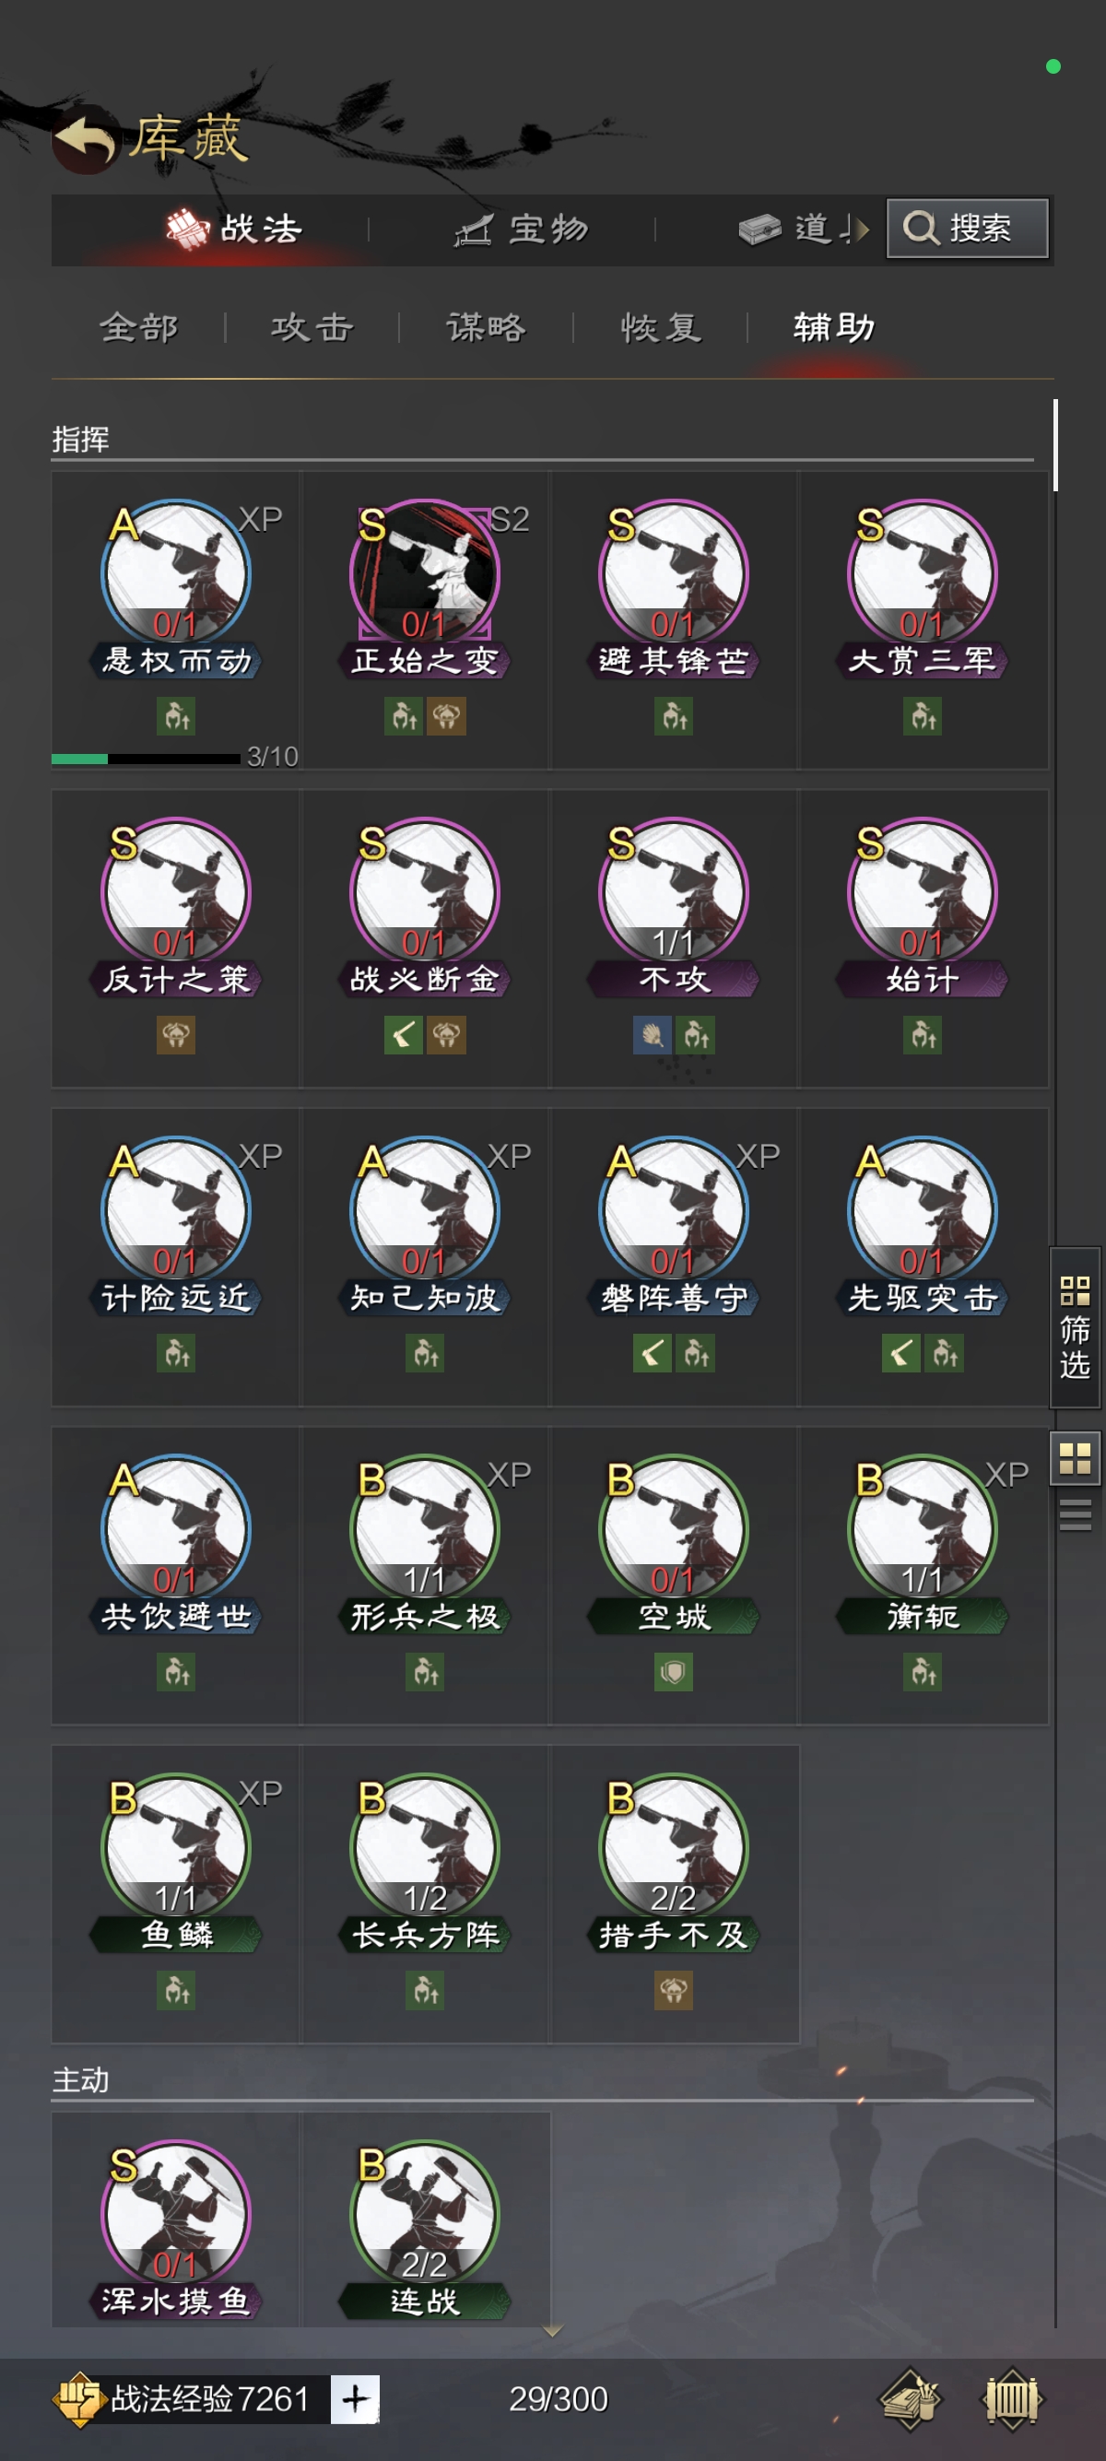Tap the back arrow next to 库藏
This screenshot has width=1106, height=2461.
coord(85,139)
